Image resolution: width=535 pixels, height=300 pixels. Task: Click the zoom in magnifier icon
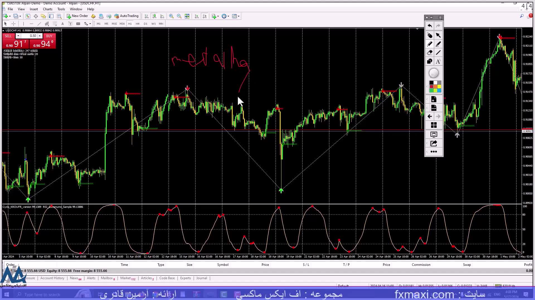click(x=171, y=16)
